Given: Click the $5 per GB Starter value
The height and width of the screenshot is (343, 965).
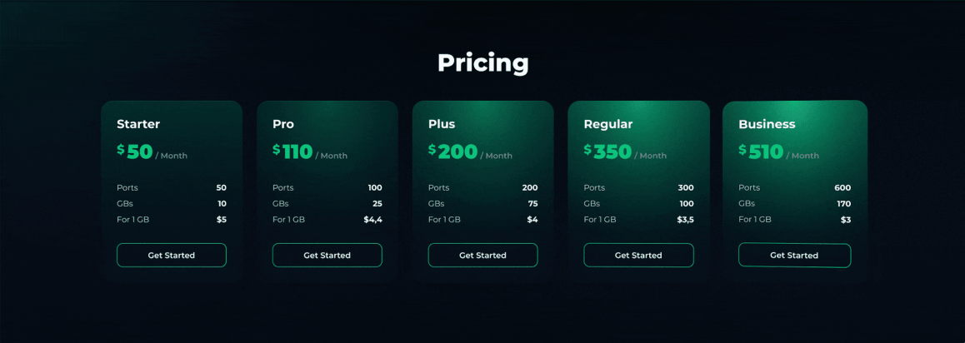Looking at the screenshot, I should pyautogui.click(x=222, y=220).
